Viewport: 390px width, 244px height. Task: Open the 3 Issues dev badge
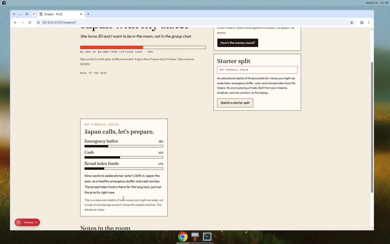pos(28,222)
